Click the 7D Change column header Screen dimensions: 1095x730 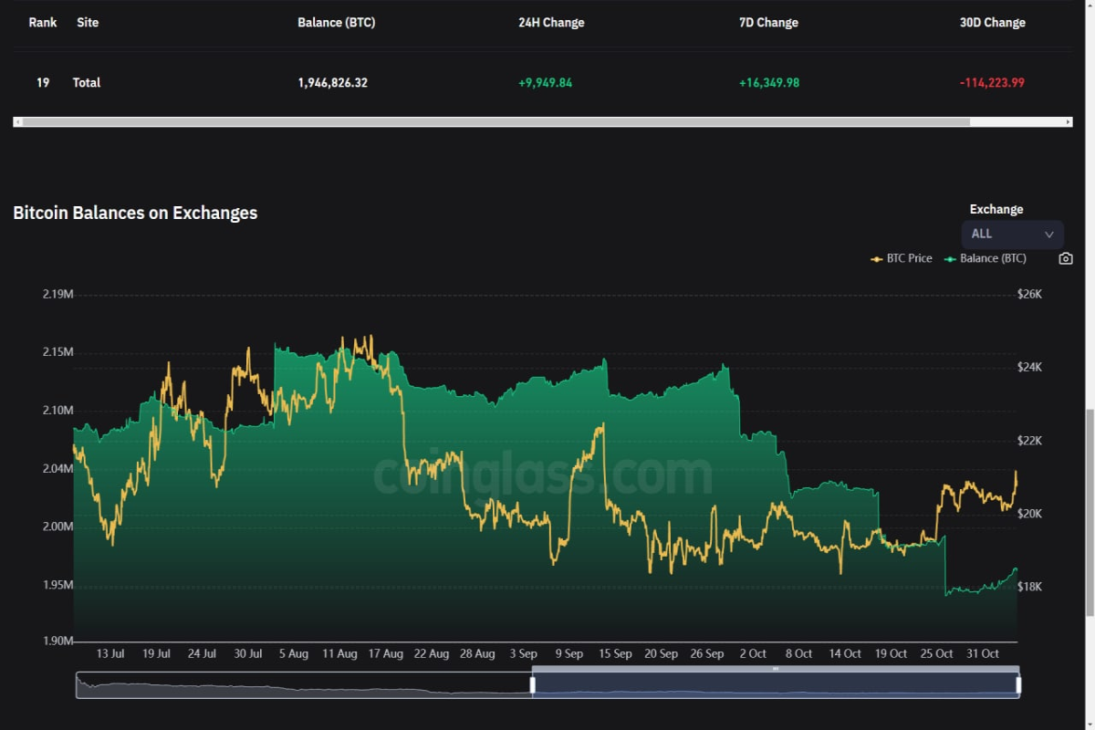coord(768,23)
